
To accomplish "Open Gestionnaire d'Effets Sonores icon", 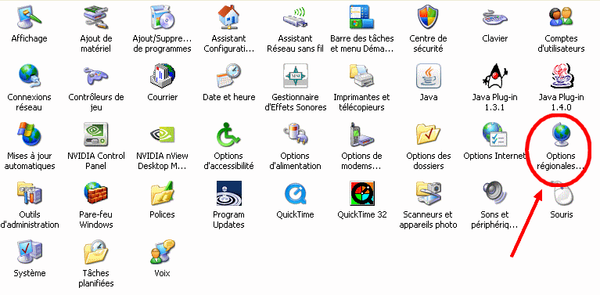I will pos(295,76).
